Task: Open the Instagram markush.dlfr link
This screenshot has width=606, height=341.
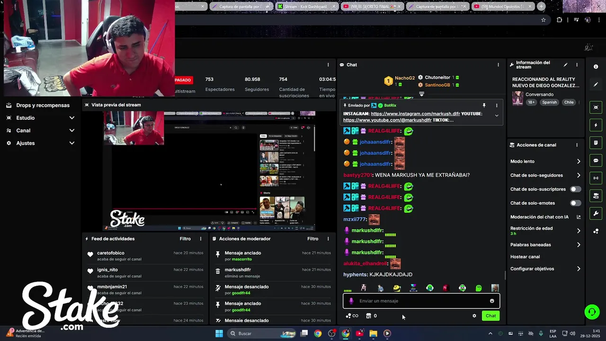Action: (415, 114)
